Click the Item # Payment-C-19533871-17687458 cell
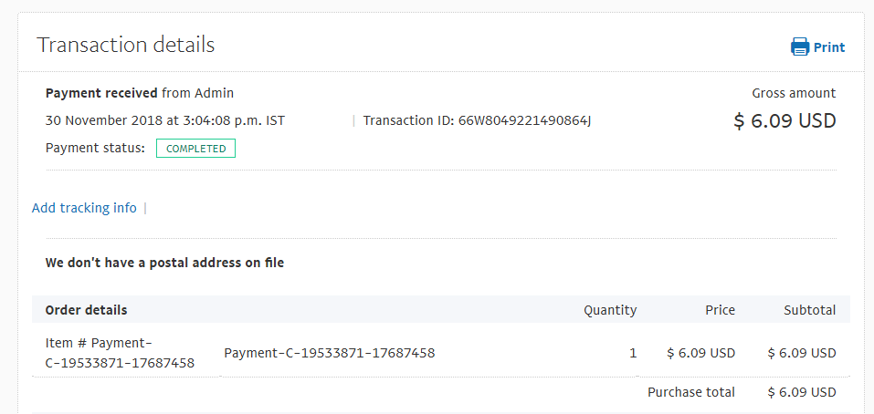 120,353
